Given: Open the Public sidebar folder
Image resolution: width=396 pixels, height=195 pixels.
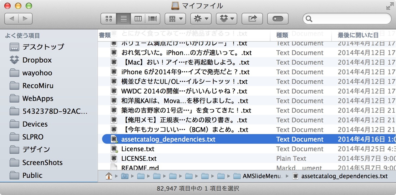Looking at the screenshot, I should [26, 175].
